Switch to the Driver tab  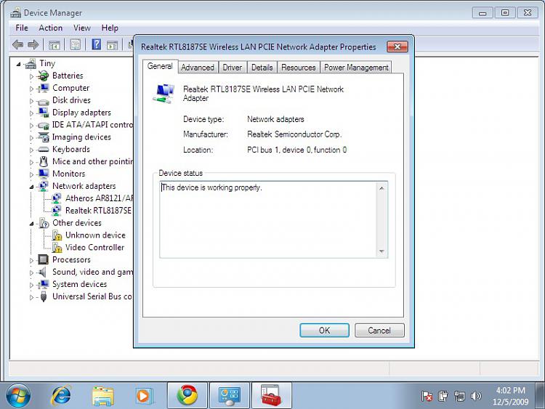[x=233, y=68]
